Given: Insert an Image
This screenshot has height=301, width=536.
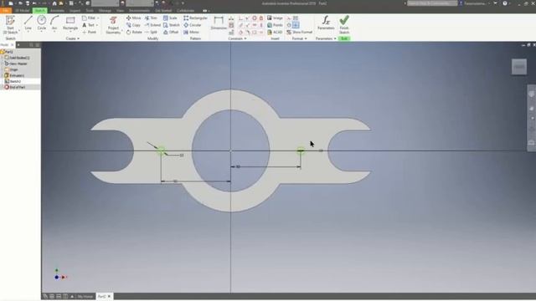Looking at the screenshot, I should click(275, 18).
